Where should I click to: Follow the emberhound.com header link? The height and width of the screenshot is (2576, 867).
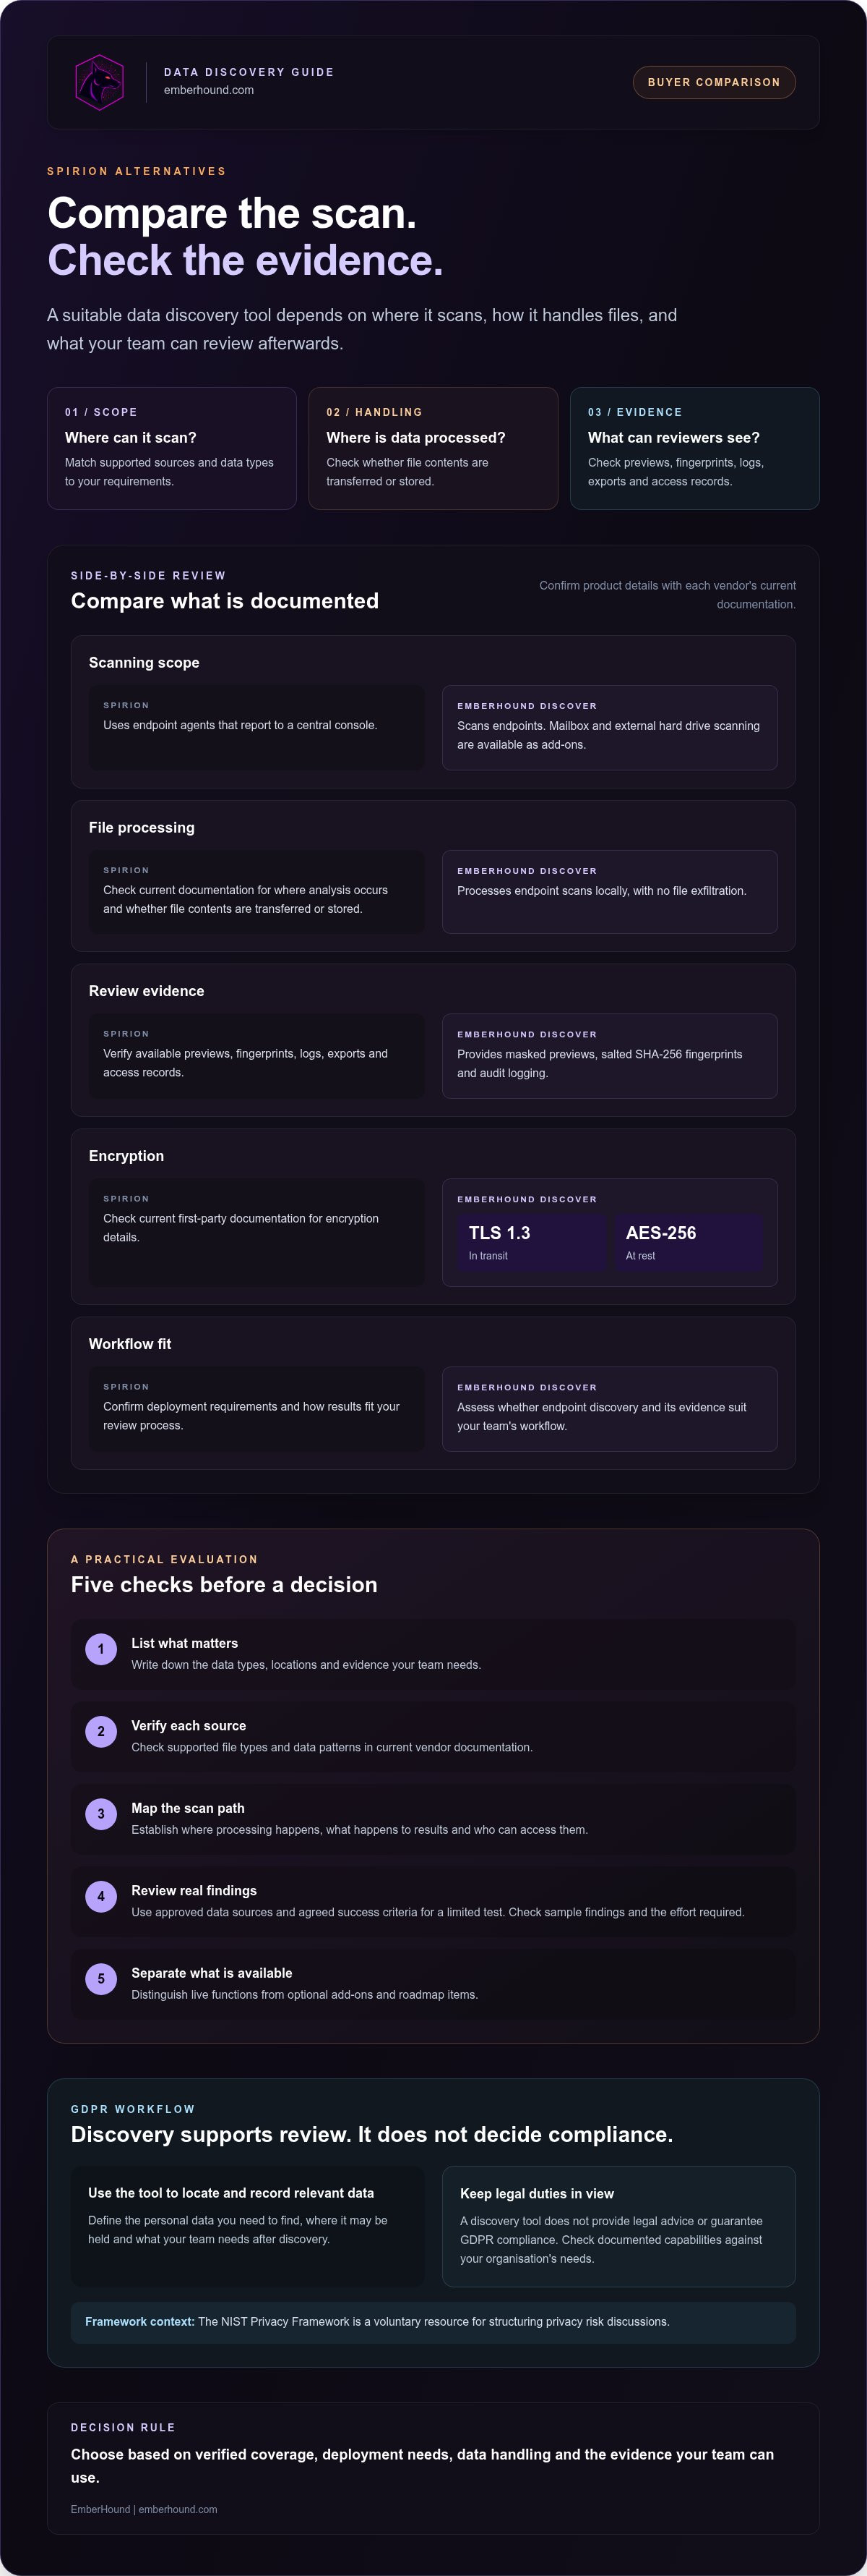pos(209,90)
